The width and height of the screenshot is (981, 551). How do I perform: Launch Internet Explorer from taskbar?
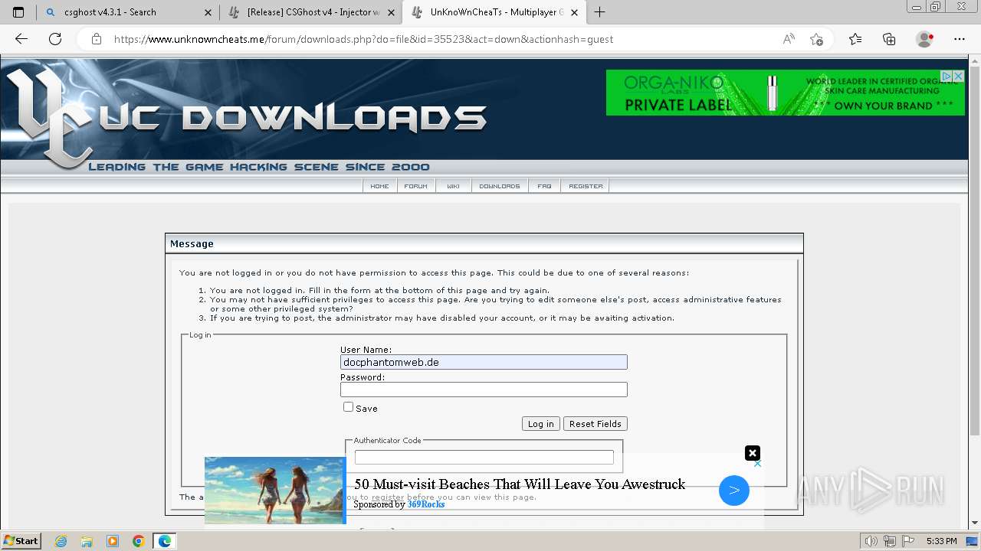coord(61,541)
